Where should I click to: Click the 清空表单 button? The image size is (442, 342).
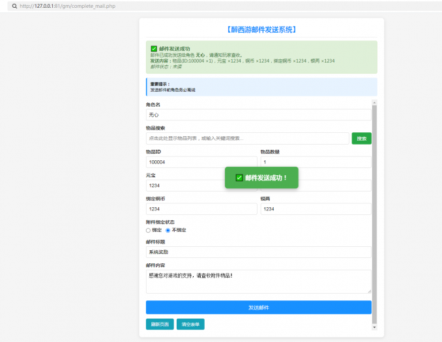[191, 324]
